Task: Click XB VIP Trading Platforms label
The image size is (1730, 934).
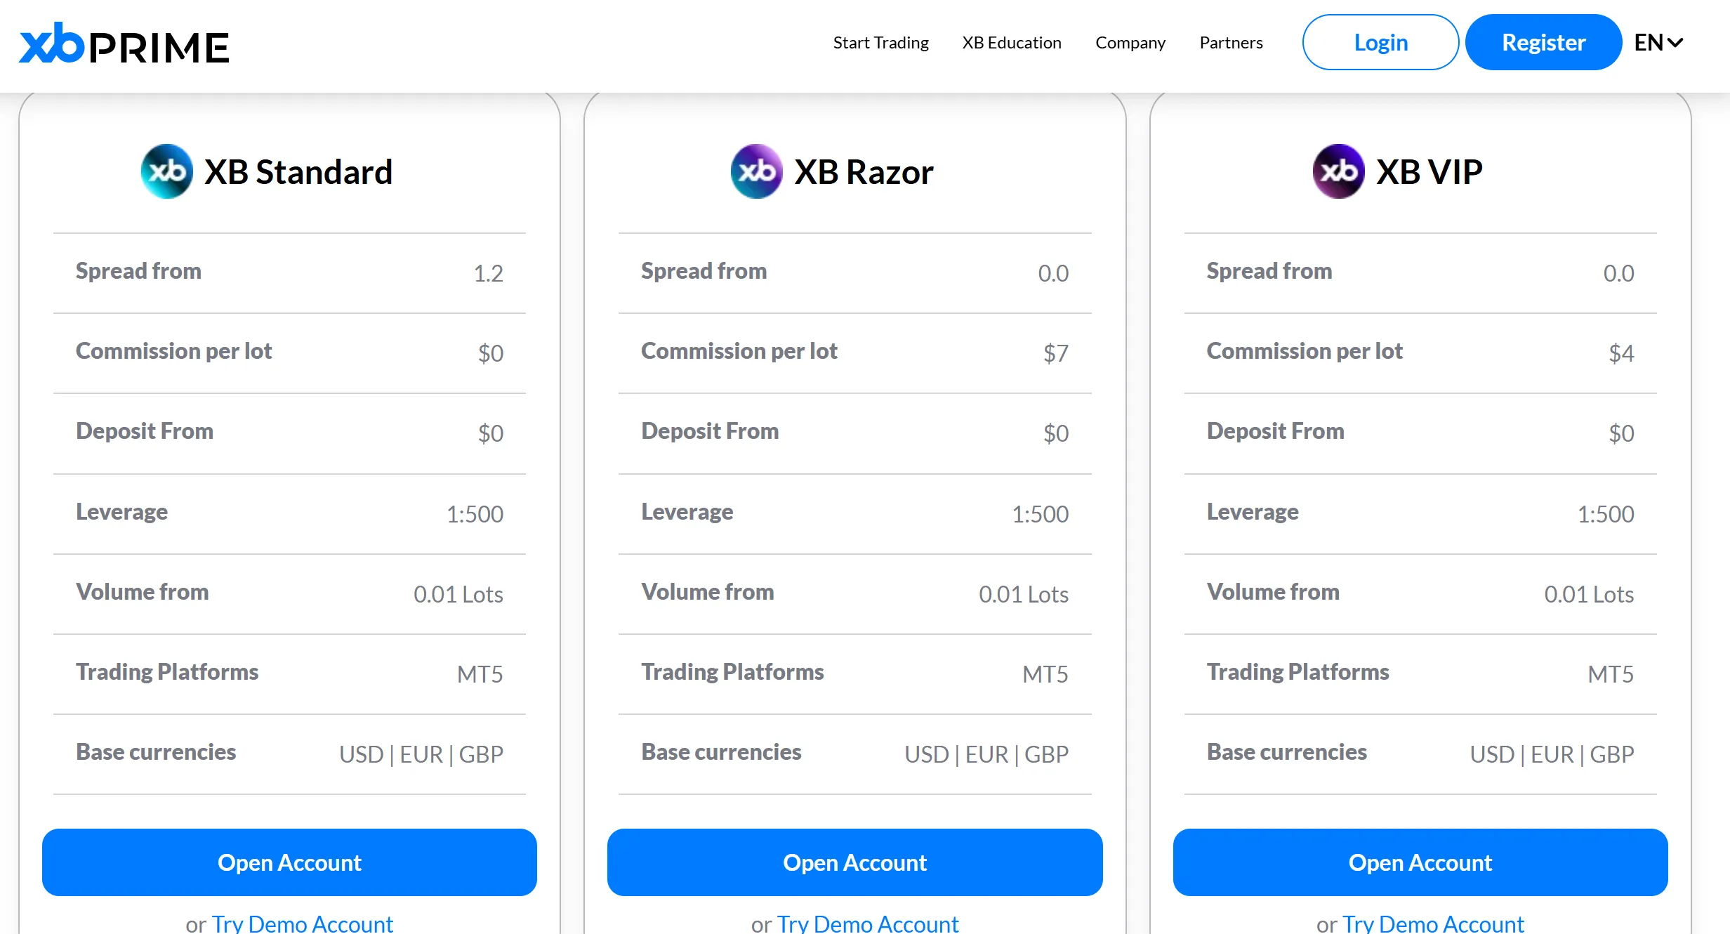Action: [1297, 672]
